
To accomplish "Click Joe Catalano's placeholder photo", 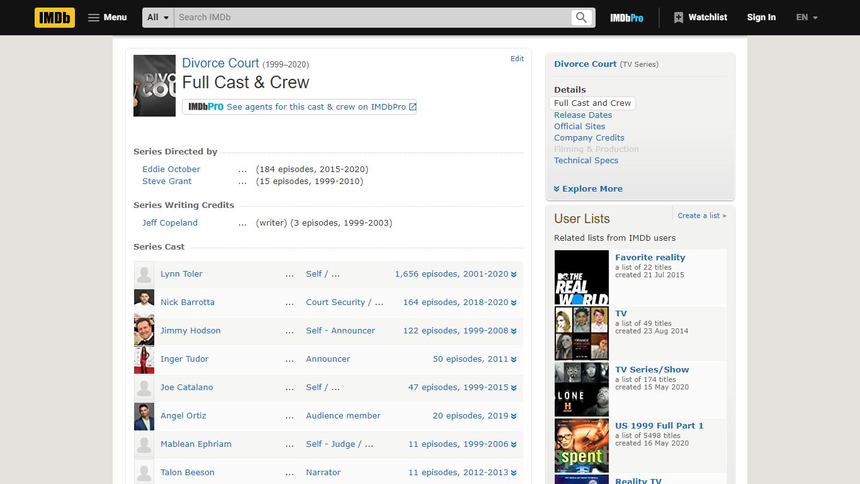I will coord(144,388).
